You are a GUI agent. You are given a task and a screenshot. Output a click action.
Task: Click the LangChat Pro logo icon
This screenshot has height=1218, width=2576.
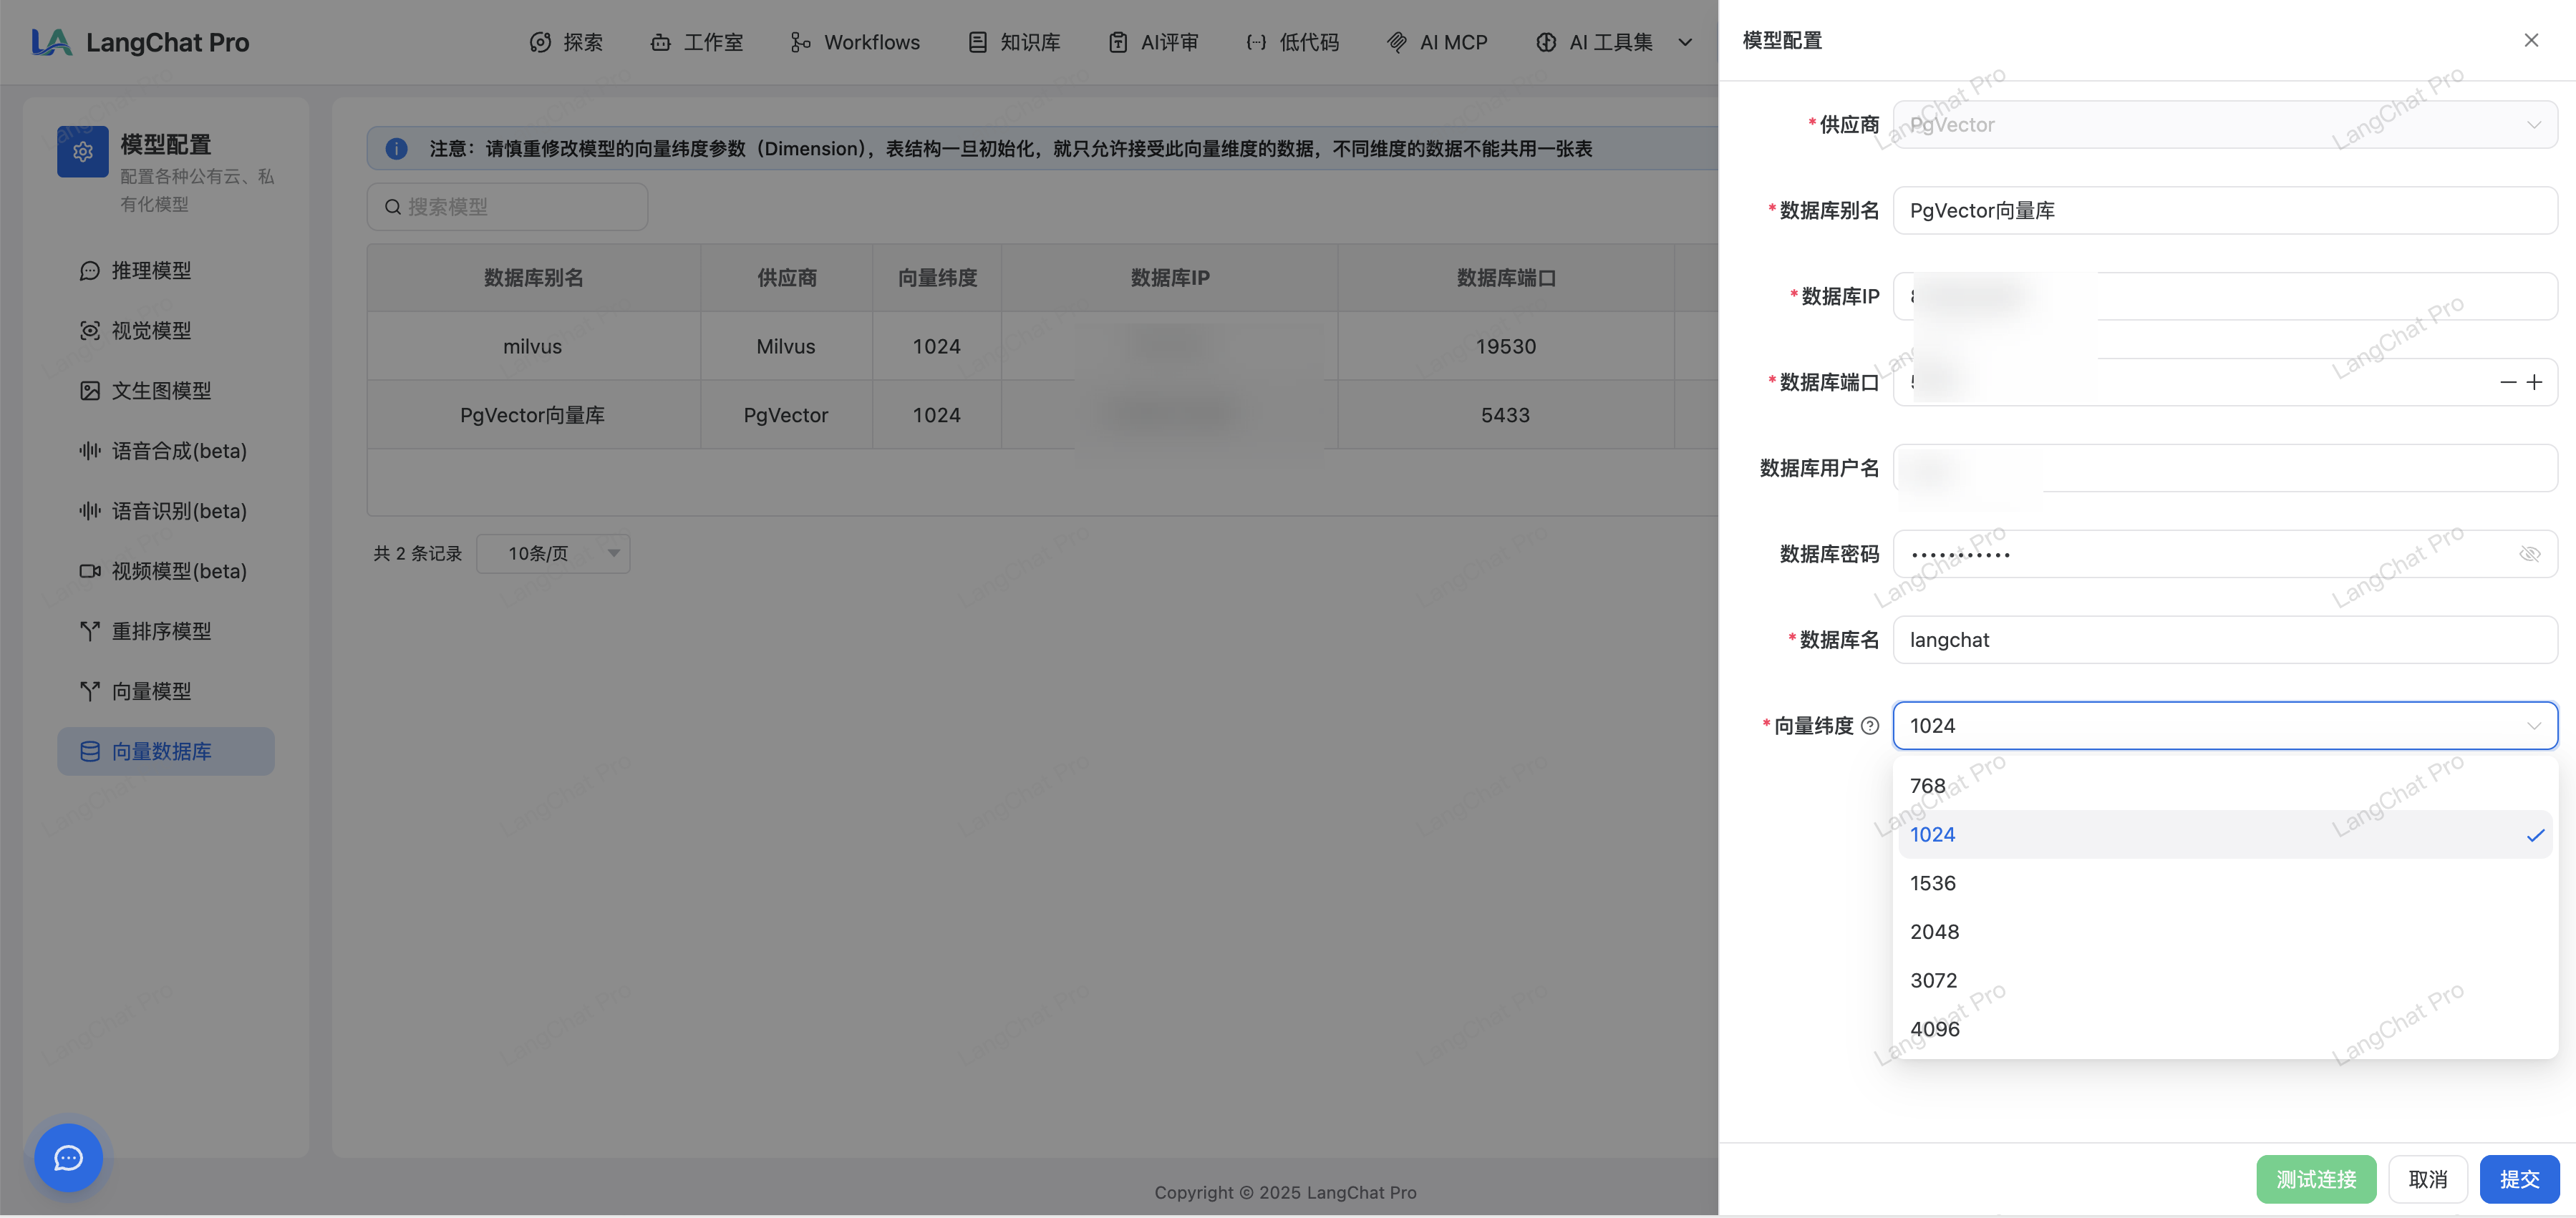[52, 42]
